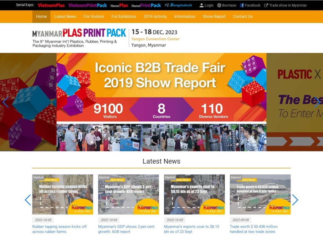The width and height of the screenshot is (323, 242).
Task: Switch language to Burmese
Action: 229,5
